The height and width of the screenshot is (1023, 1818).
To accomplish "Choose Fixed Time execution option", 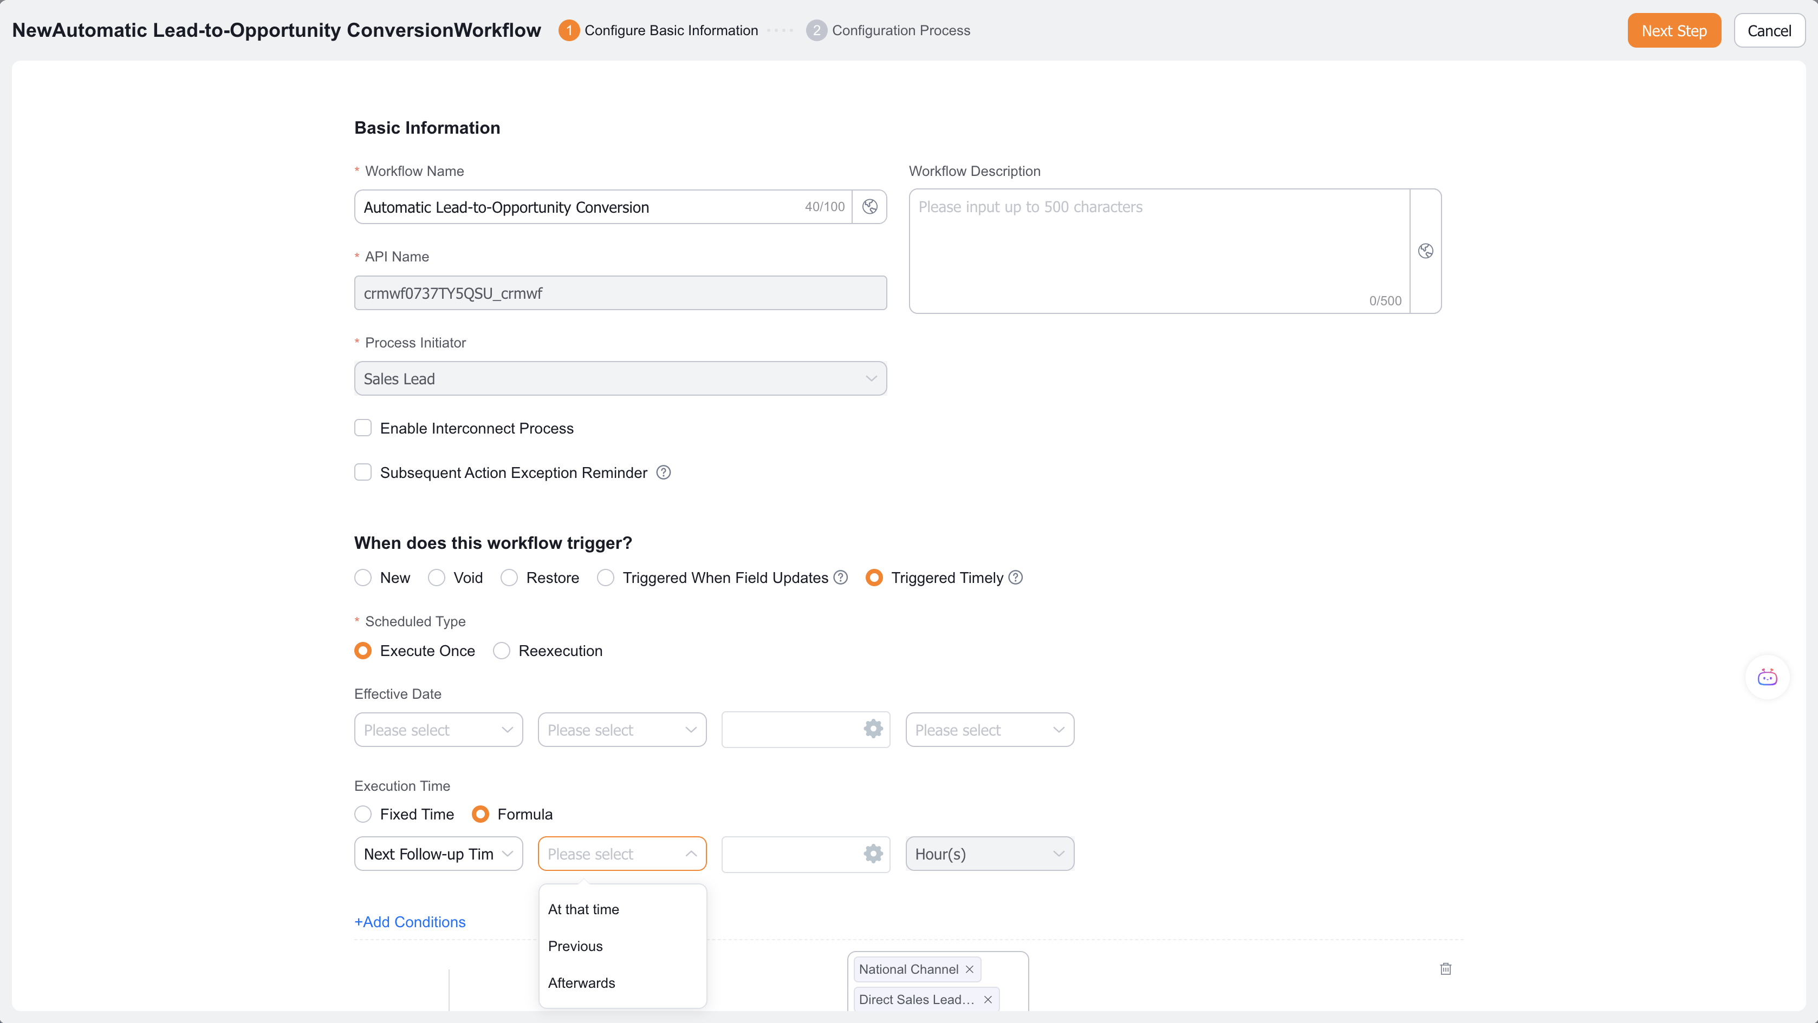I will 363,814.
